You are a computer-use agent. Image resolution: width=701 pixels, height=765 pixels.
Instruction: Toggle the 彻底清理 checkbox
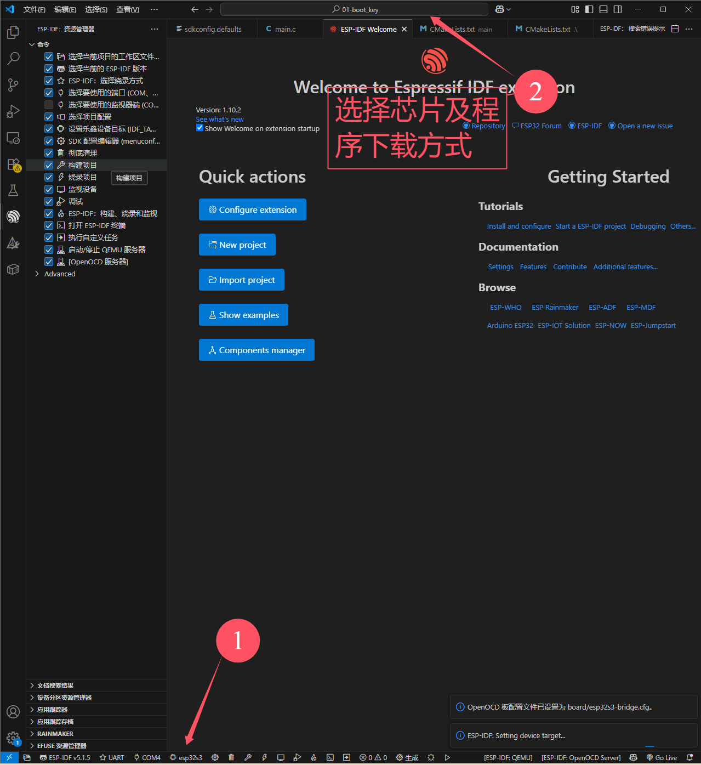(x=49, y=153)
